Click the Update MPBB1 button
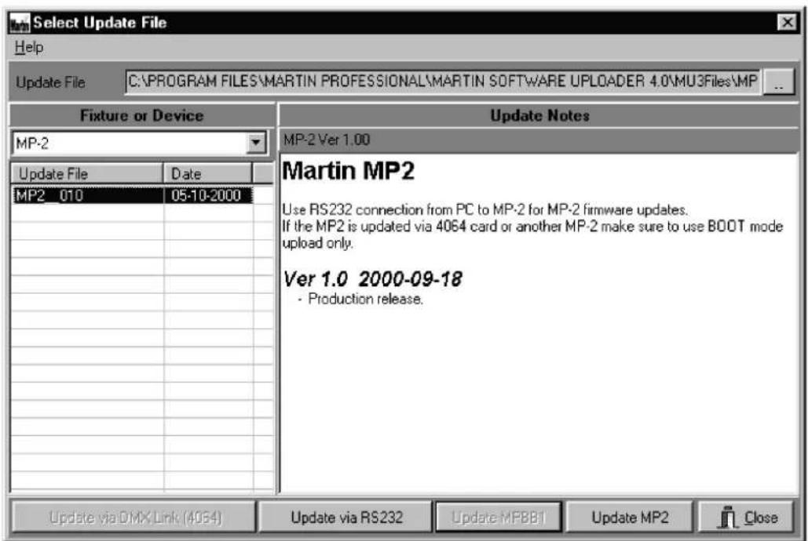Viewport: 808px width, 541px height. 499,517
